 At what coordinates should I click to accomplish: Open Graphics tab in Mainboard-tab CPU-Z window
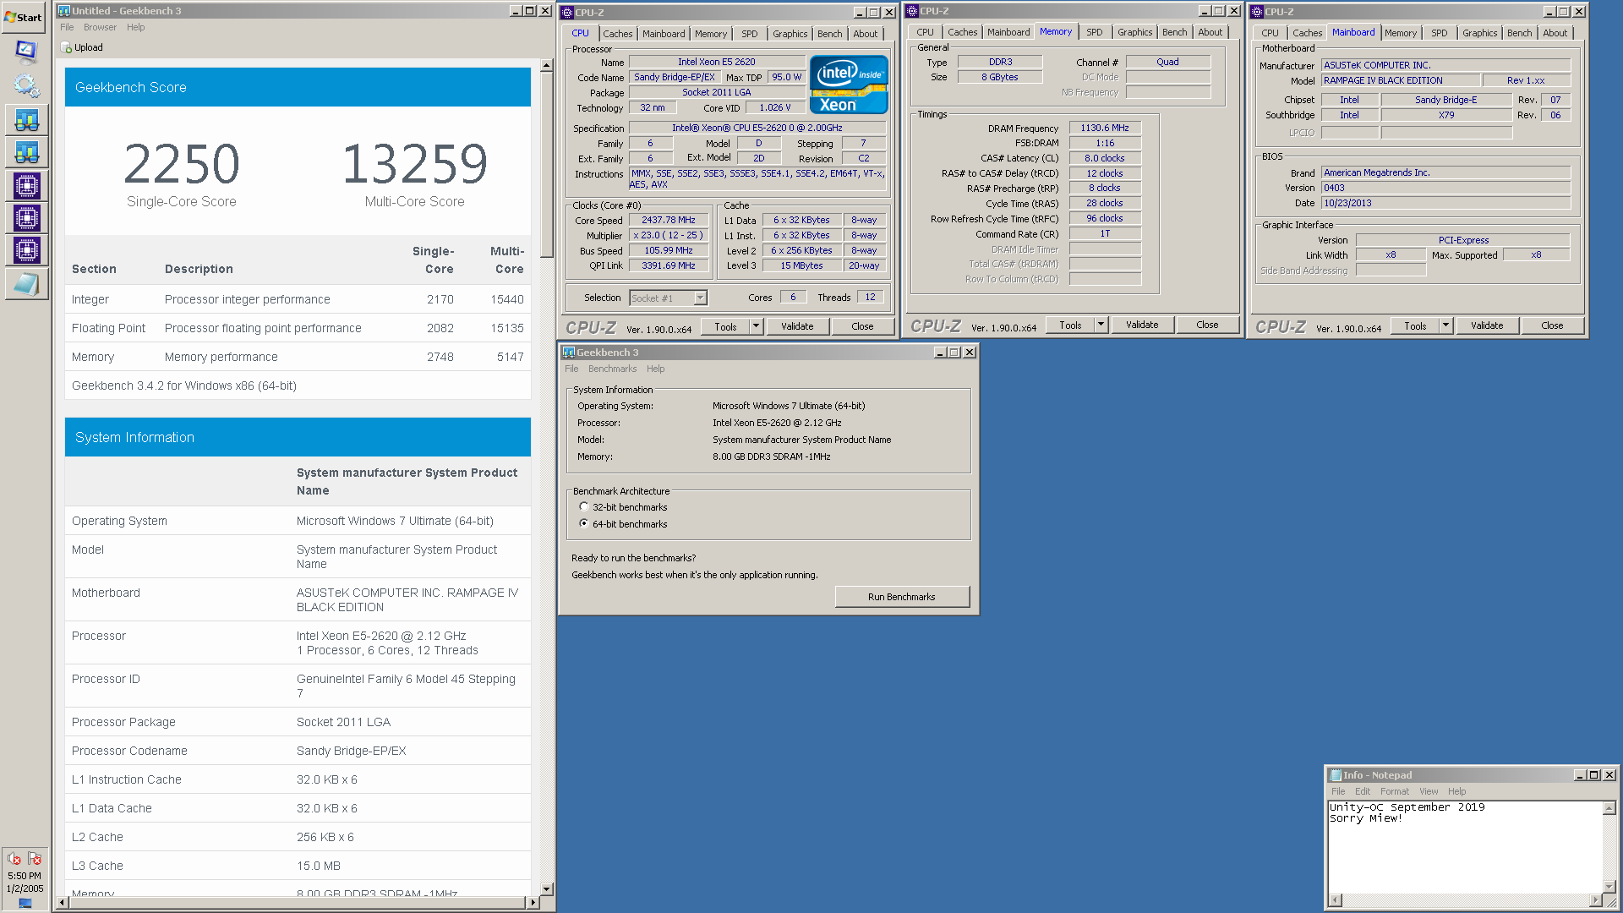click(x=1479, y=33)
